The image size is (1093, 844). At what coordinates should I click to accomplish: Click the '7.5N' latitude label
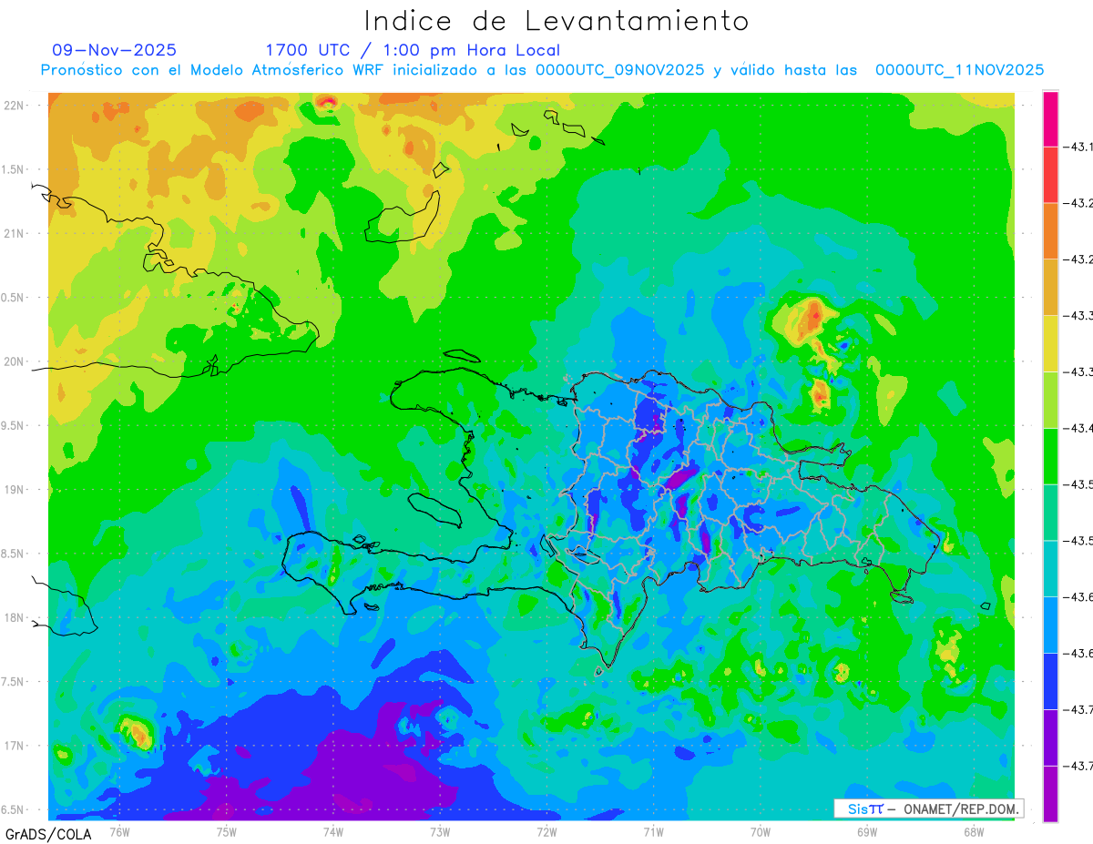tap(14, 681)
